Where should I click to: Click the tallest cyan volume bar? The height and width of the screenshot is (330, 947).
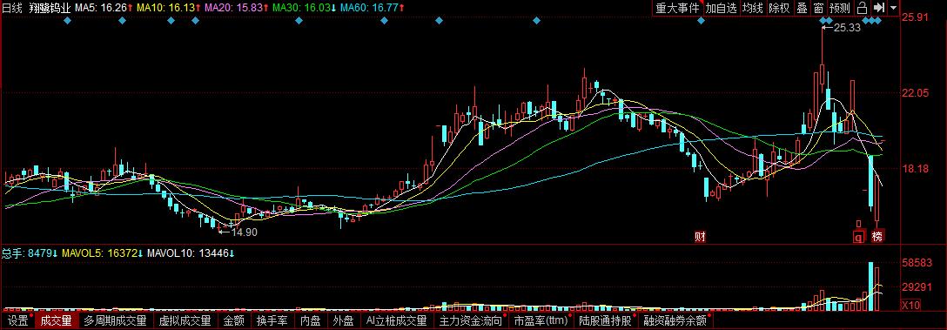[x=871, y=286]
